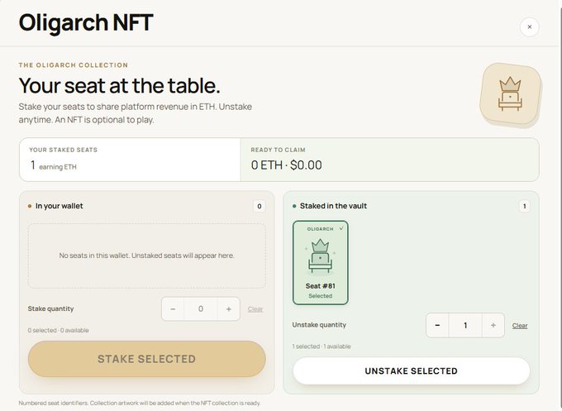Click the Unstake Selected button
Image resolution: width=562 pixels, height=411 pixels.
point(411,370)
